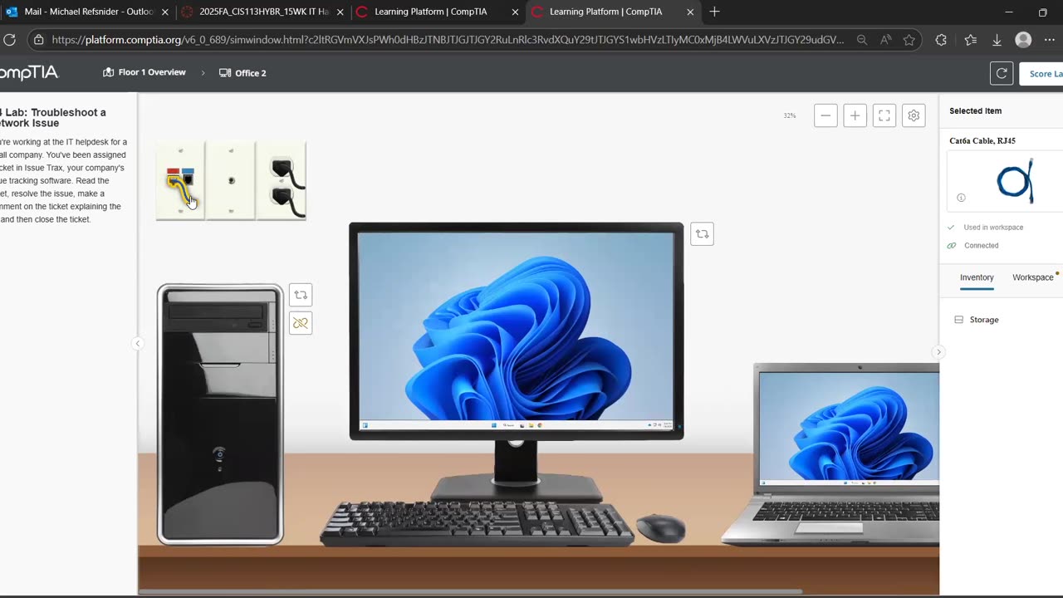Go to the Floor 1 Overview breadcrumb
Screen dimensions: 1063x598
(144, 72)
